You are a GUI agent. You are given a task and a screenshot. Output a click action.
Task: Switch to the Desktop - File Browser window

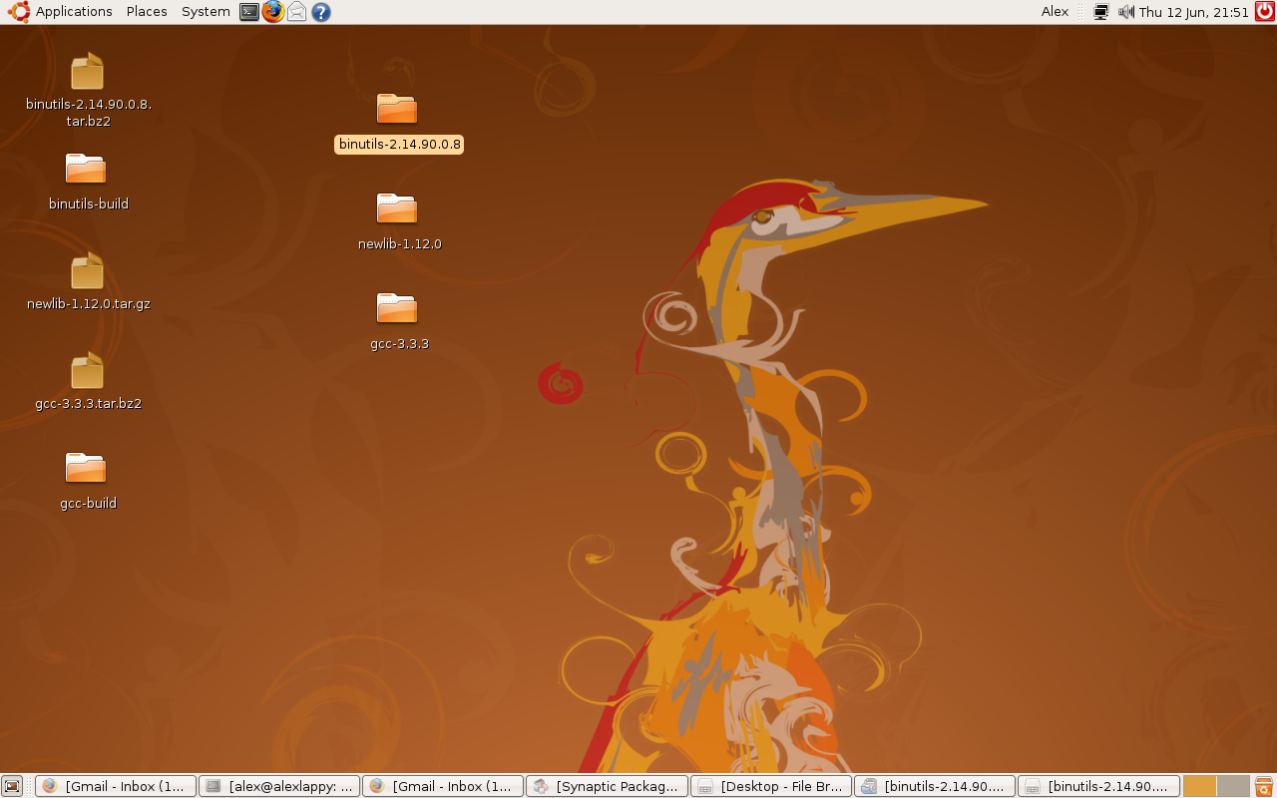771,786
